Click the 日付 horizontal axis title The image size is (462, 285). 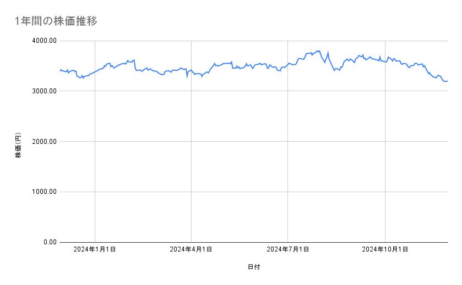pos(253,266)
